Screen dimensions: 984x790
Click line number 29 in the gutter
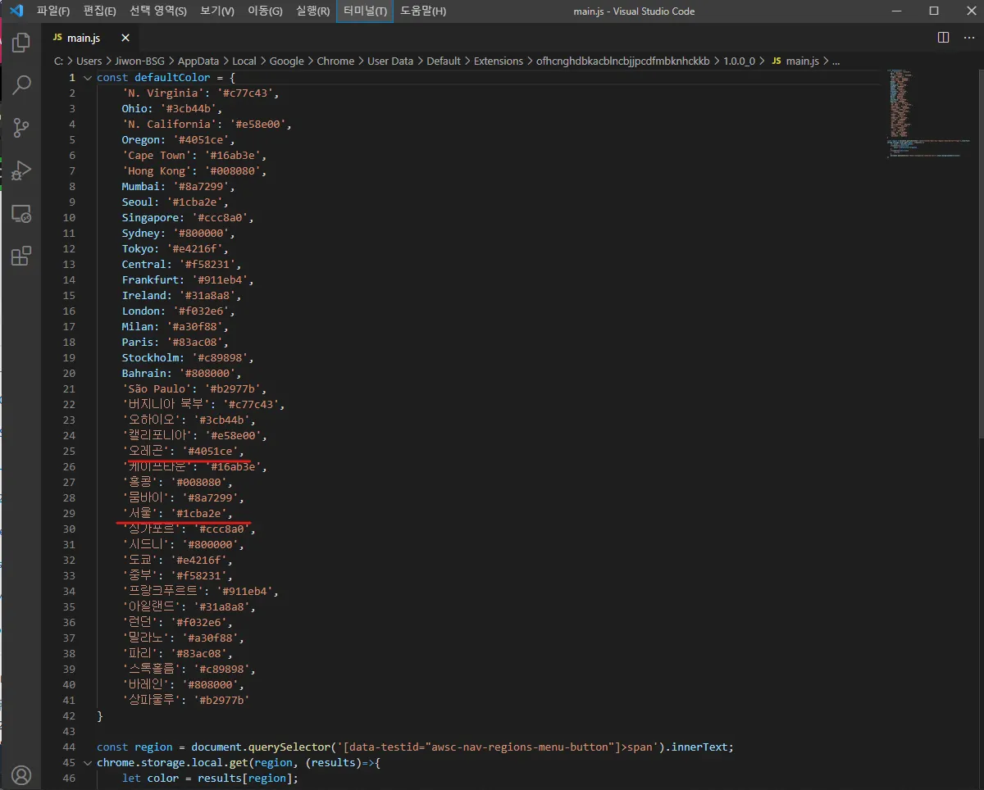click(69, 514)
